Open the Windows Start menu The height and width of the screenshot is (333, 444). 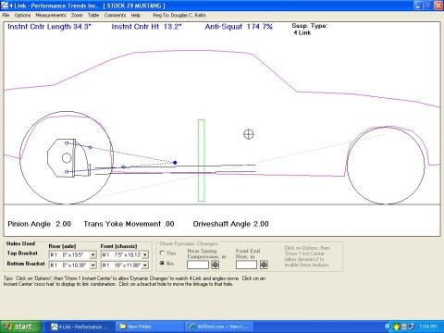tap(20, 327)
